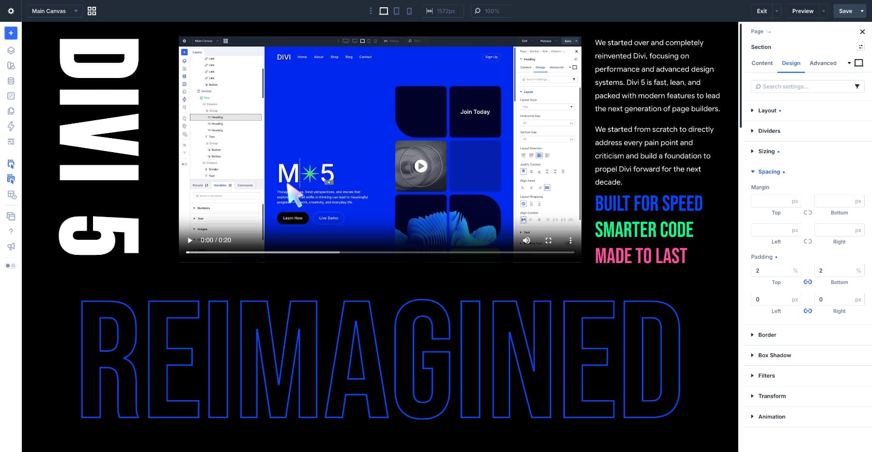Open the Preview button dropdown arrow
Image resolution: width=872 pixels, height=452 pixels.
pyautogui.click(x=824, y=11)
